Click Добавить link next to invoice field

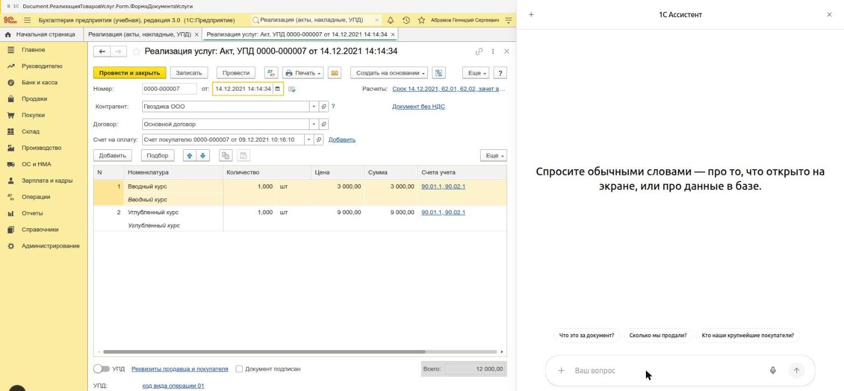coord(342,140)
